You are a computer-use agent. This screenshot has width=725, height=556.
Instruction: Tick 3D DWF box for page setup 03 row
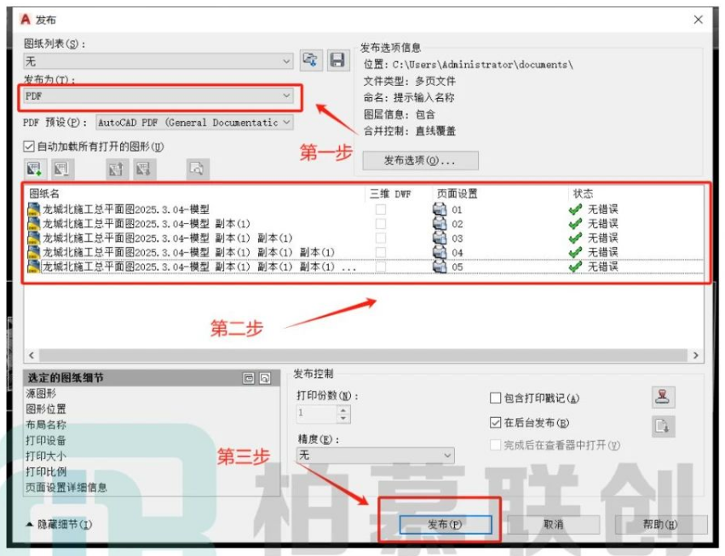tap(381, 238)
